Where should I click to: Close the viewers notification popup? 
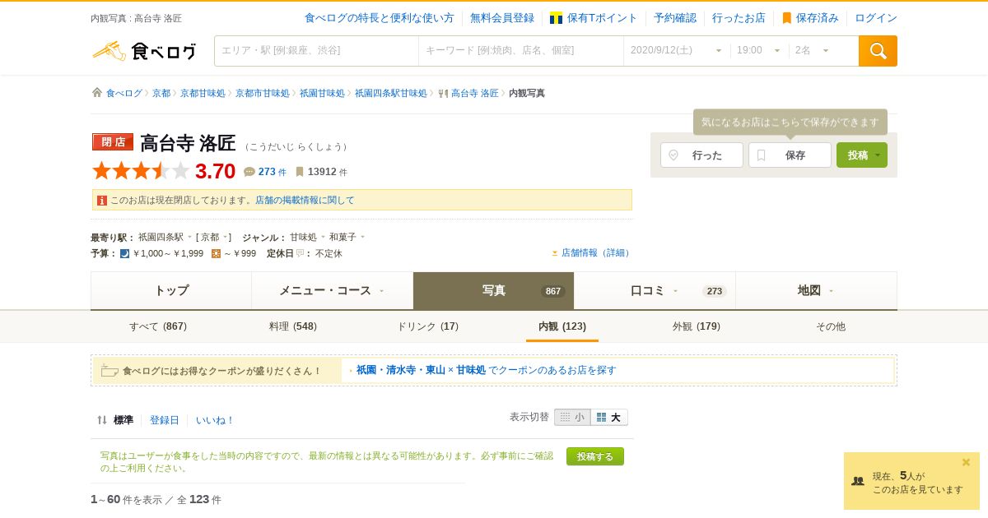tap(967, 462)
